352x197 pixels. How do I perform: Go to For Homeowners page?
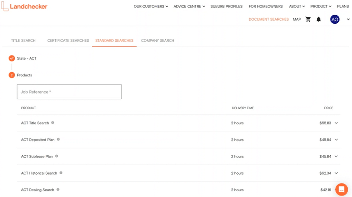coord(266,7)
